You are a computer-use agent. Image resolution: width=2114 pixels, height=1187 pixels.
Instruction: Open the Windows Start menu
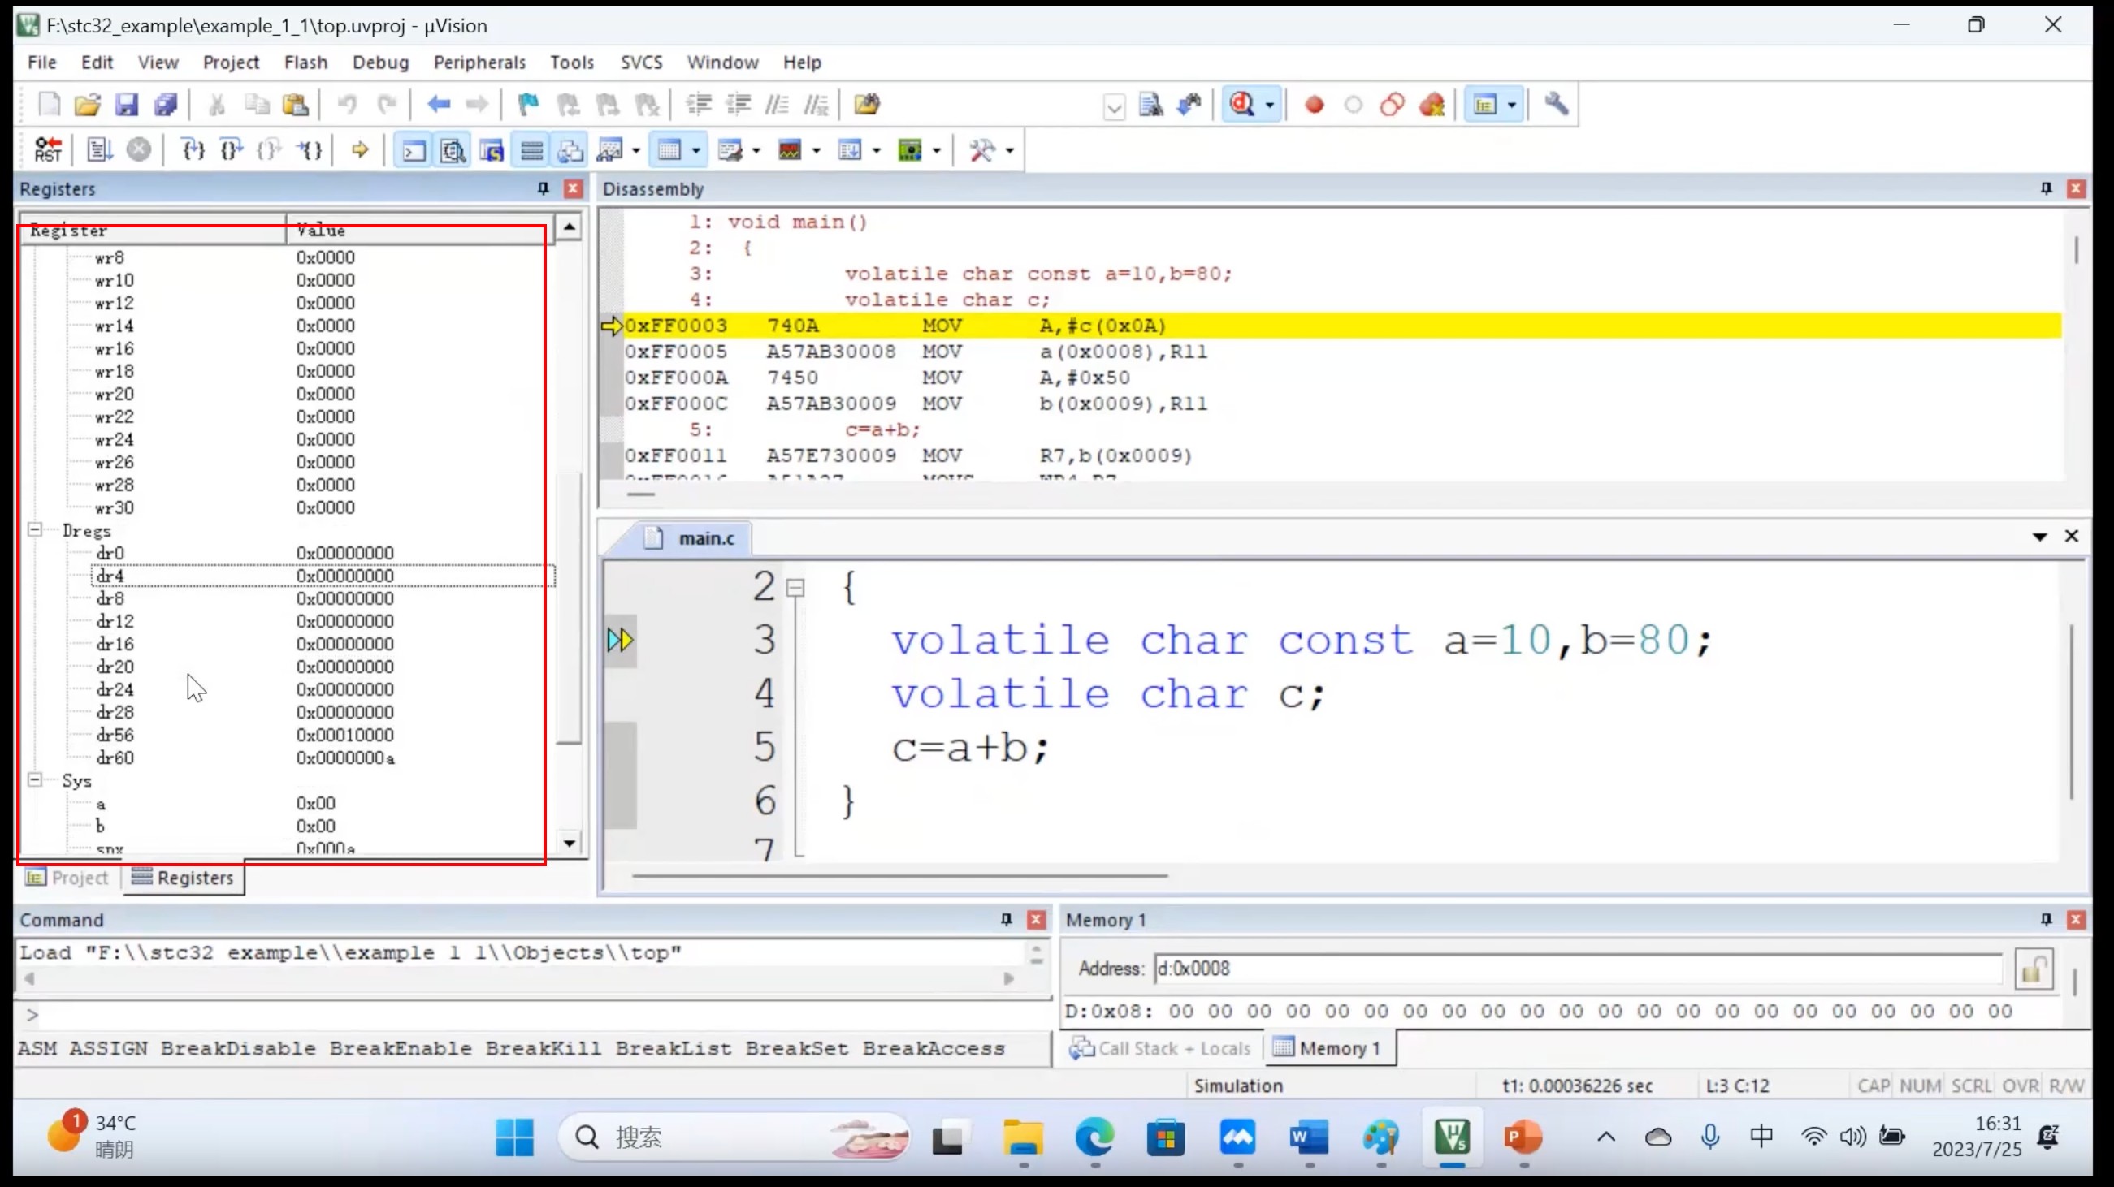(x=514, y=1137)
